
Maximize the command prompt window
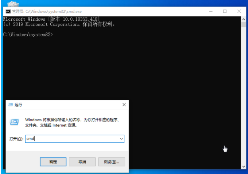225,11
